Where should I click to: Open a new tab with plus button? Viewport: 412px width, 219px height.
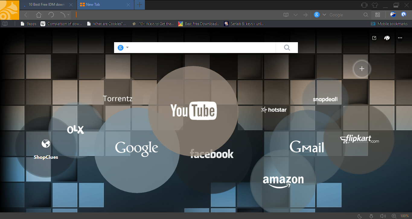139,5
